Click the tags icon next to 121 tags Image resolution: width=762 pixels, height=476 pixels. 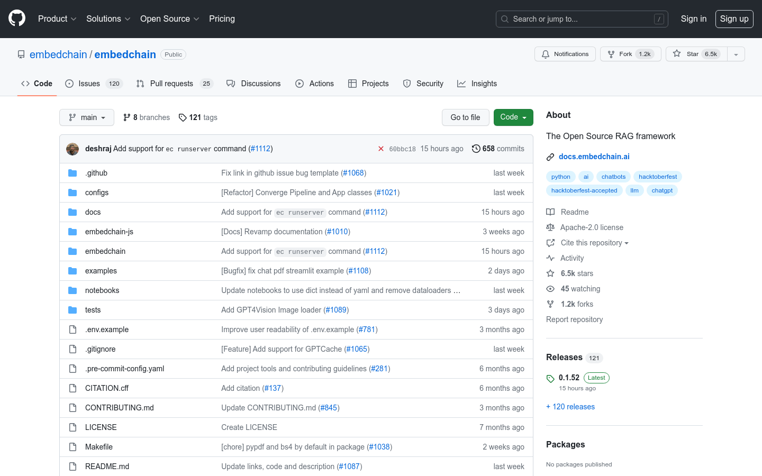183,117
